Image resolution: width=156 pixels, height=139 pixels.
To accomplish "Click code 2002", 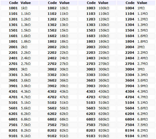I will pos(48,47).
